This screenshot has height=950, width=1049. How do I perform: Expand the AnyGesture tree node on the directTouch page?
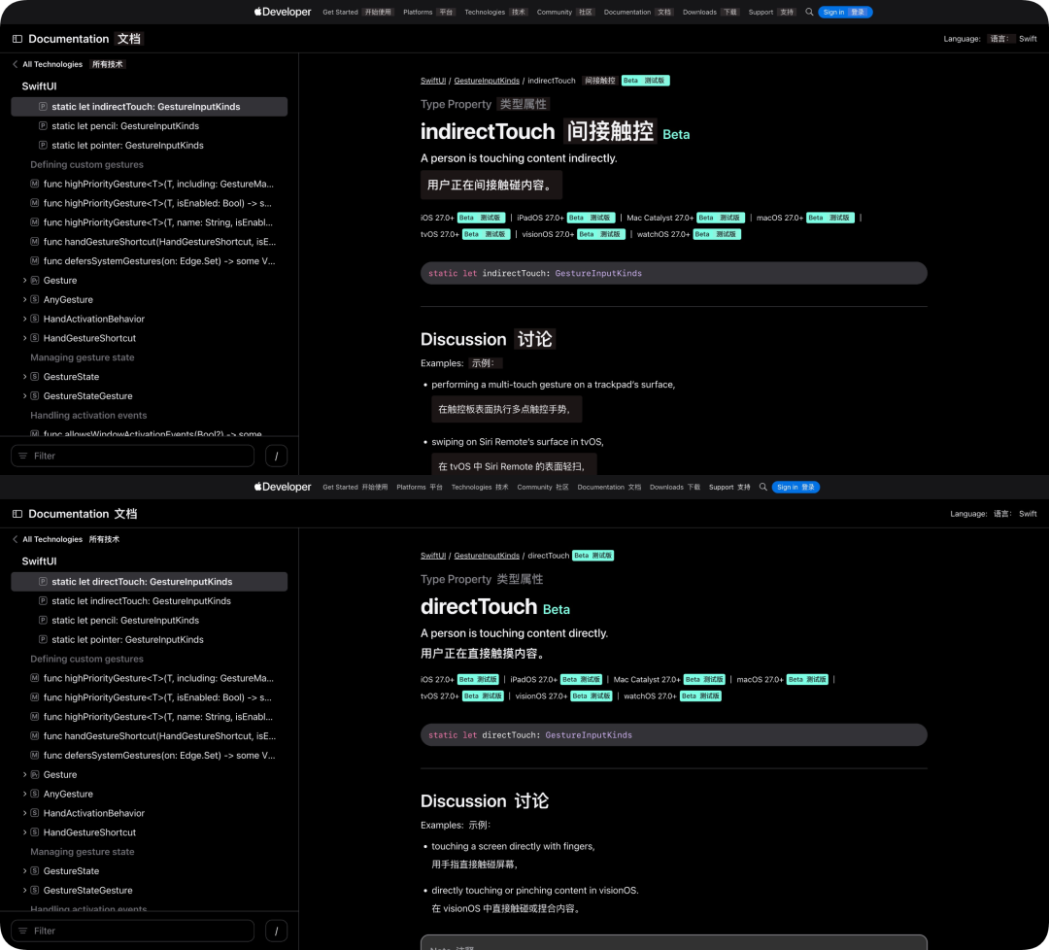(x=24, y=795)
